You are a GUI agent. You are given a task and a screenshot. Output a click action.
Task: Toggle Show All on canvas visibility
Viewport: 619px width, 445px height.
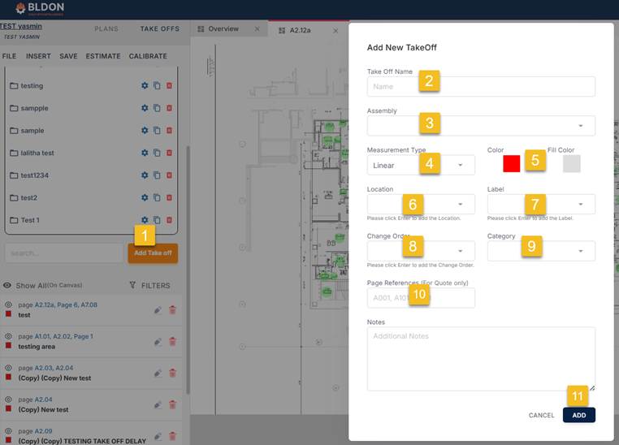click(7, 285)
